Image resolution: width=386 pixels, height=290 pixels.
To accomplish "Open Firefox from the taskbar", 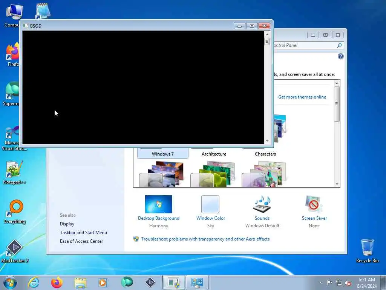I will (57, 282).
